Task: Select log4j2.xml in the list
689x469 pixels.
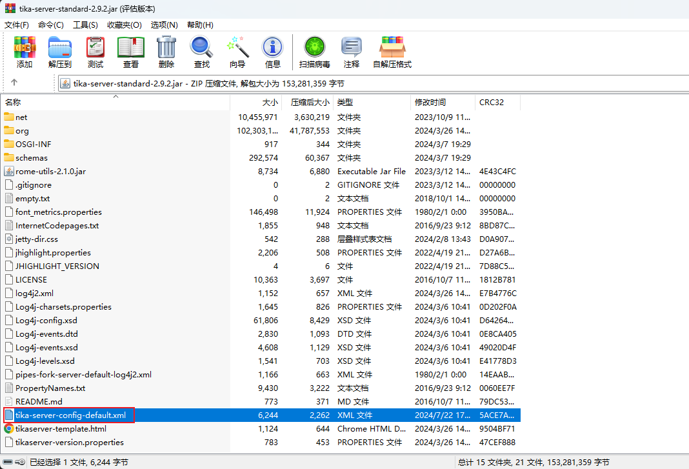Action: (x=34, y=294)
